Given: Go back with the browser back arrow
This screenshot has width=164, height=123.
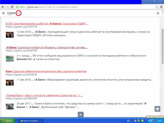Looking at the screenshot, I should [3, 7].
